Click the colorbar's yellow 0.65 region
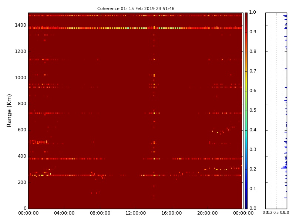The height and width of the screenshot is (222, 296). (246, 81)
